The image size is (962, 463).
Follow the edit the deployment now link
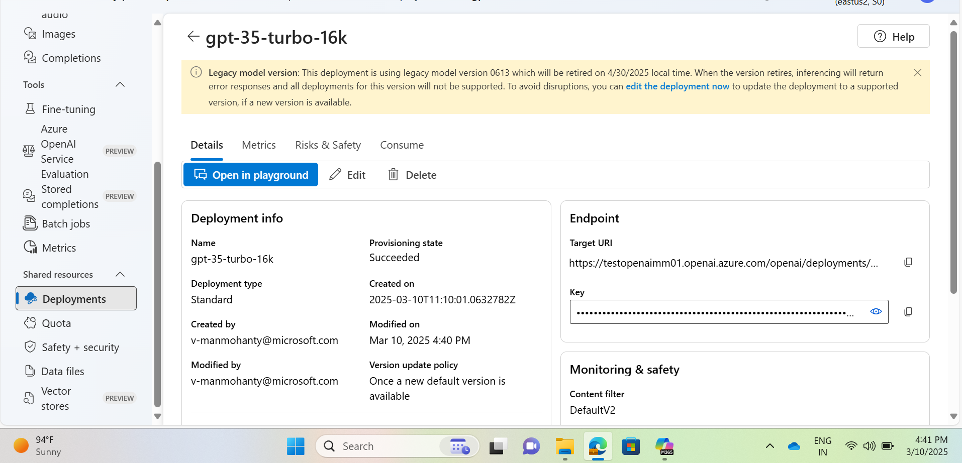click(x=678, y=86)
